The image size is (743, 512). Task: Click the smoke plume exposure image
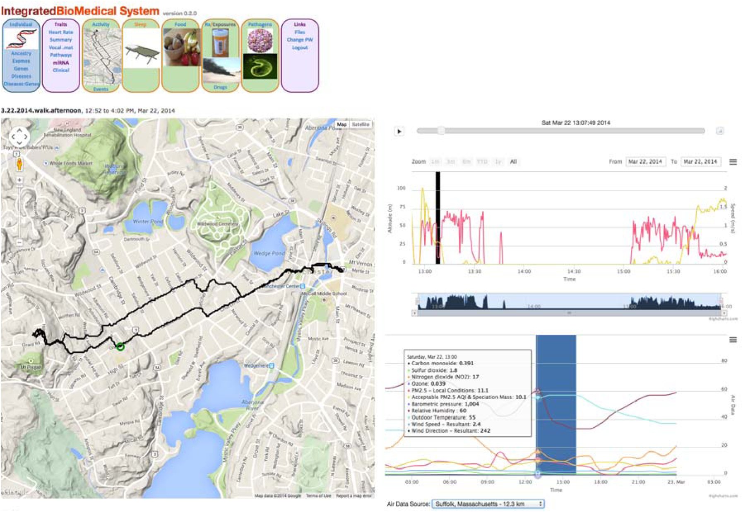point(221,70)
